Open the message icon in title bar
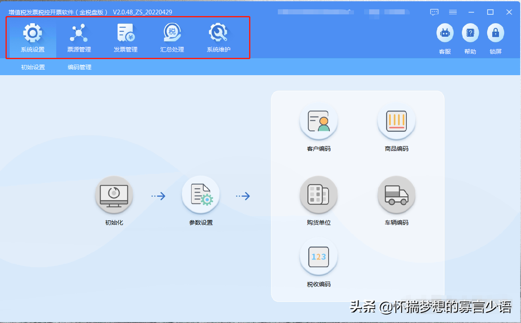The image size is (521, 323). tap(434, 12)
